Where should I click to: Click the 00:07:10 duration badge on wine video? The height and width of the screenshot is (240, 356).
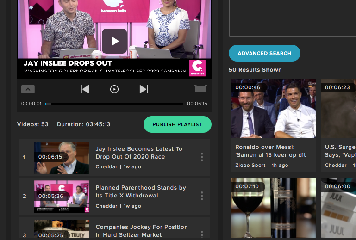pyautogui.click(x=247, y=186)
